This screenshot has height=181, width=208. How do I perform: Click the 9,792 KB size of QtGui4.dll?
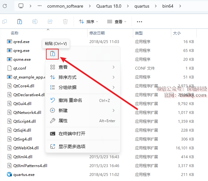186,104
